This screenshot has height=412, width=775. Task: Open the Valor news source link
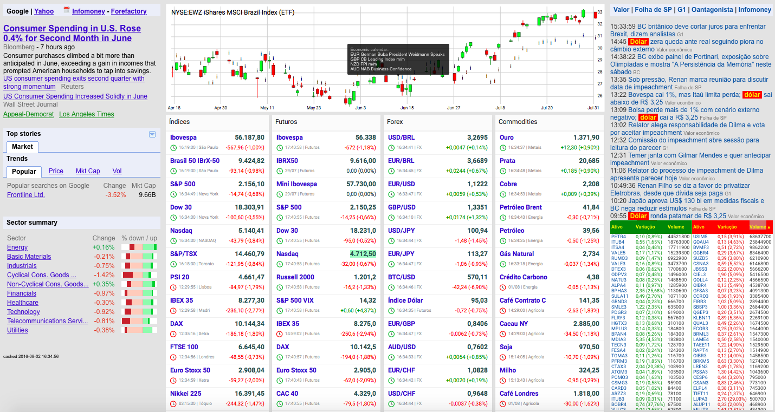pos(621,10)
